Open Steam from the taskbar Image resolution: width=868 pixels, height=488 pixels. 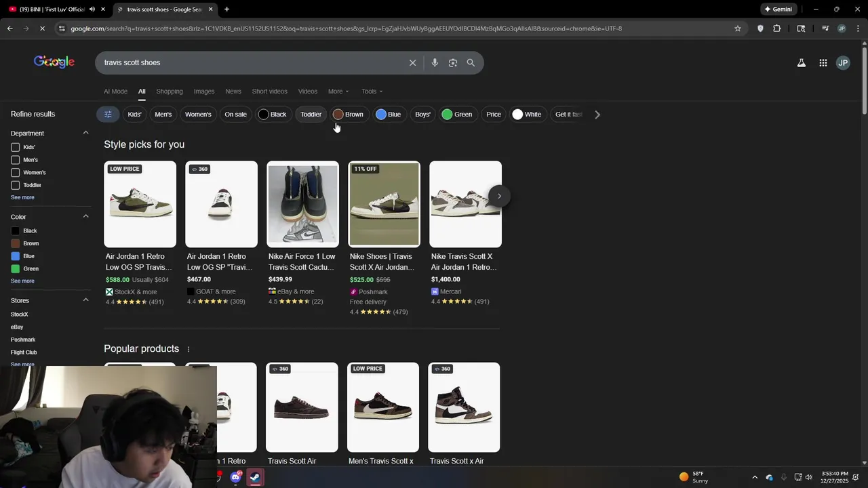(255, 477)
